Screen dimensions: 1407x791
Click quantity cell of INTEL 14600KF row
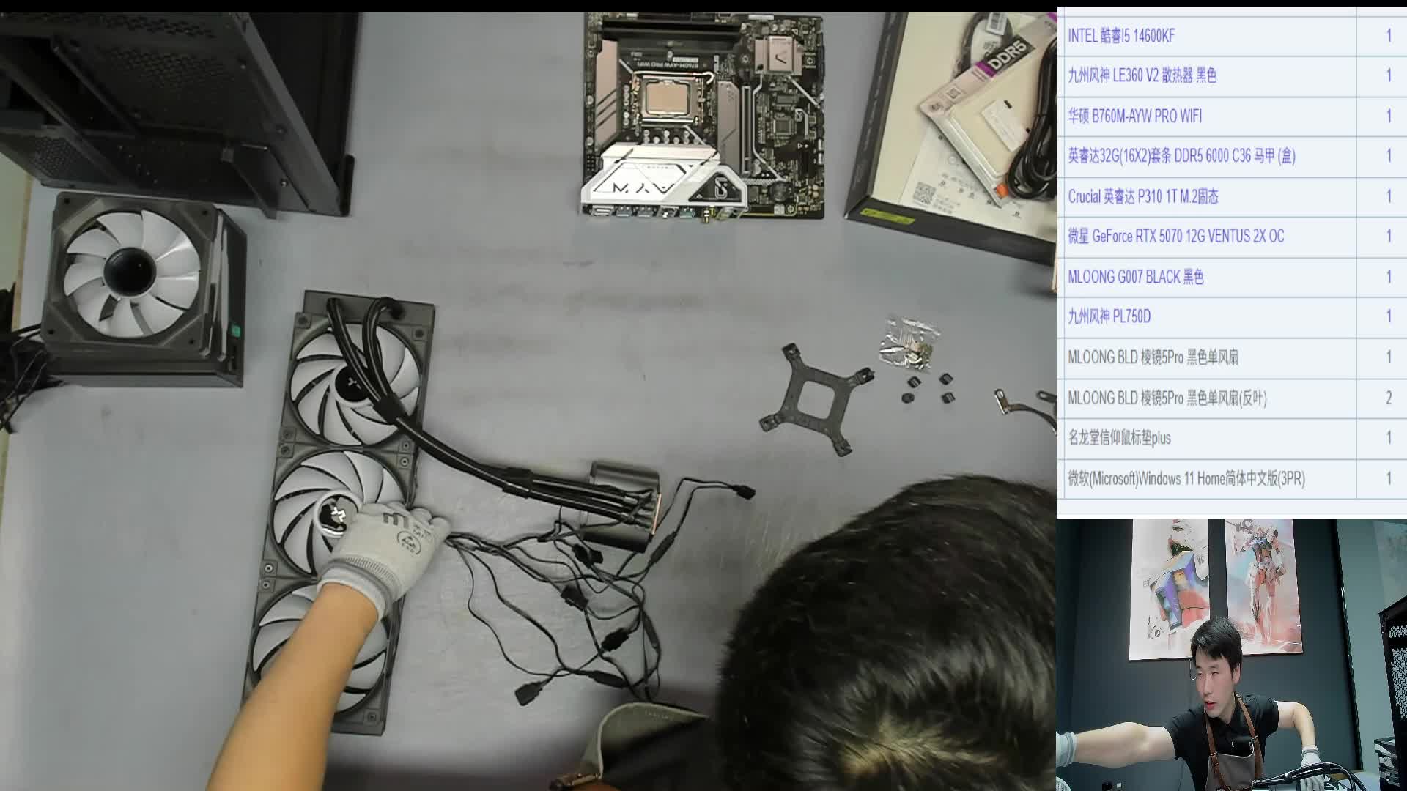1388,36
